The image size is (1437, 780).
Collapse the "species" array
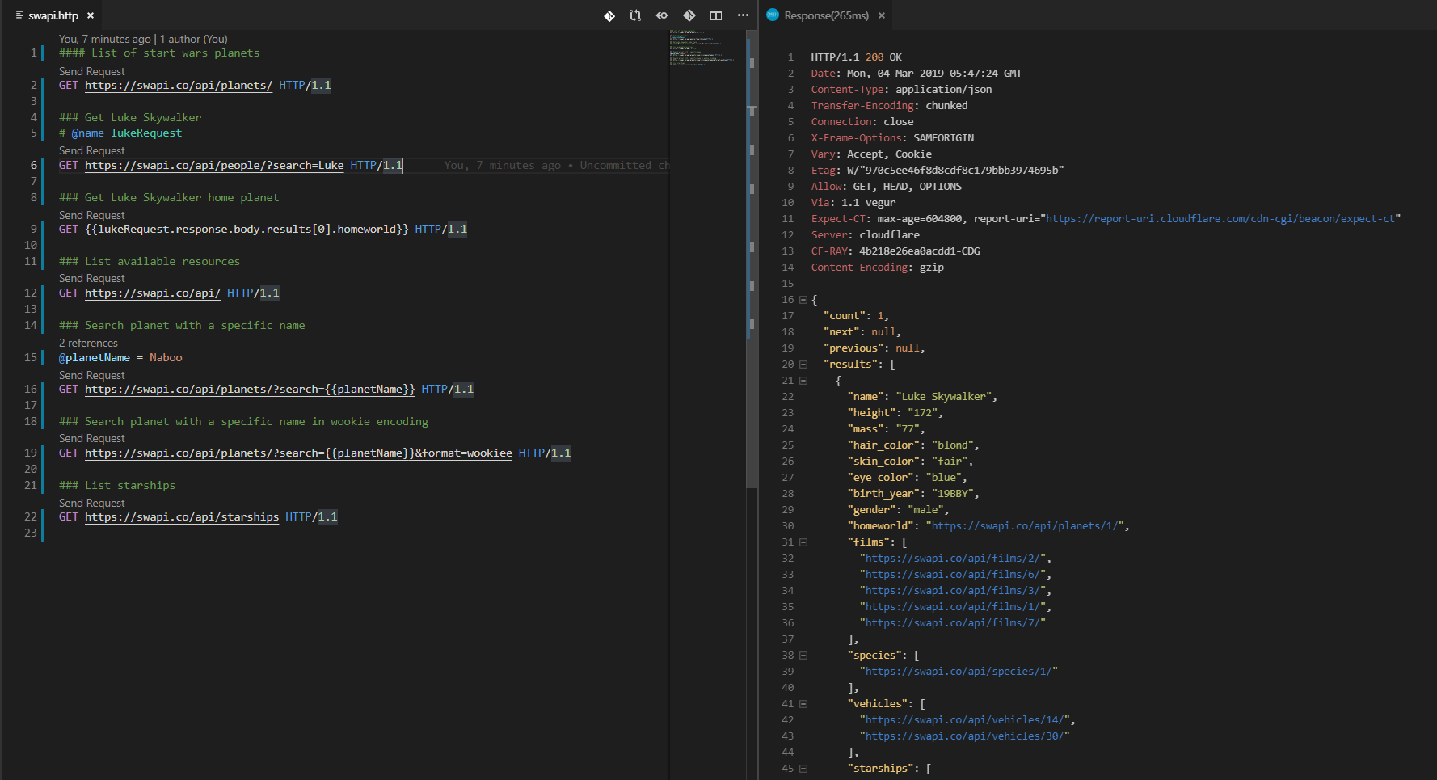(803, 655)
